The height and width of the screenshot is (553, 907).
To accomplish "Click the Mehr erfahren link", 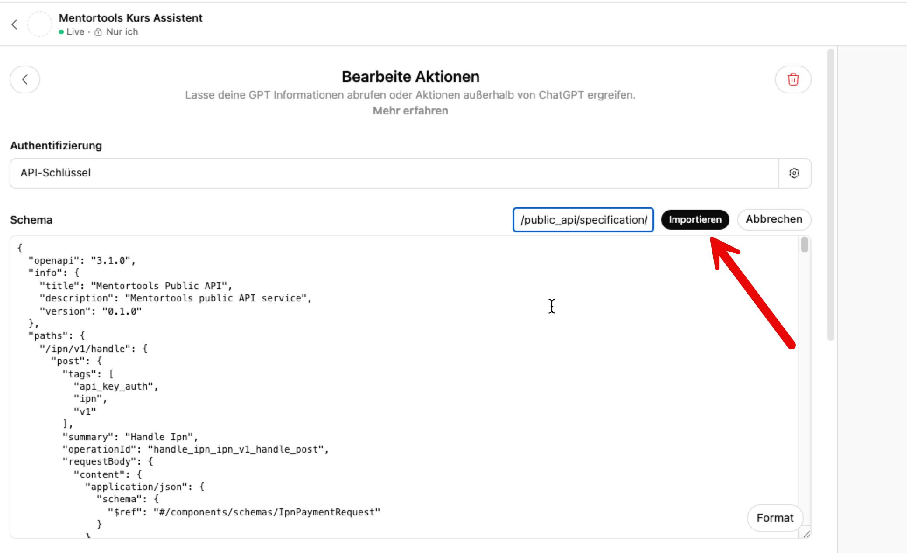I will 410,111.
